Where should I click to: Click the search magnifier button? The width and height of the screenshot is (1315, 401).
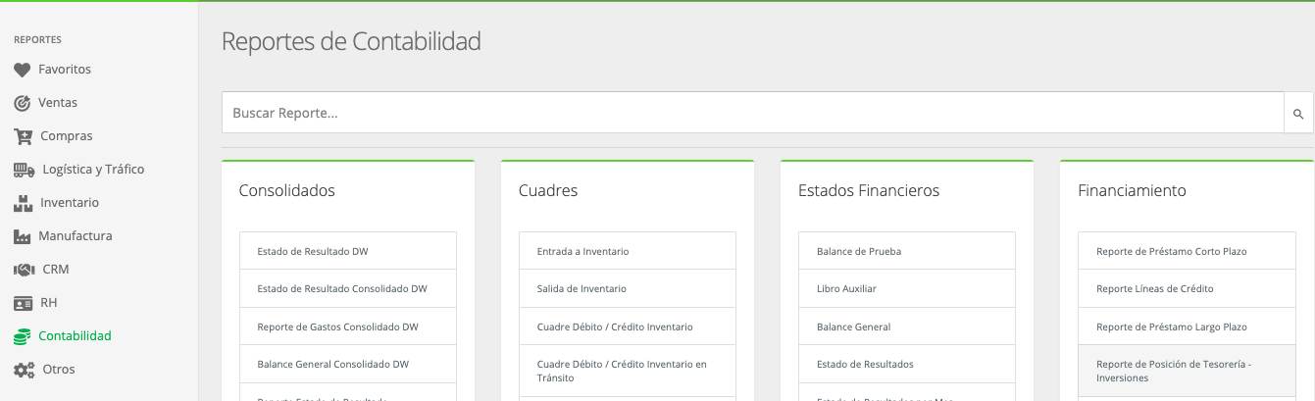(1298, 113)
